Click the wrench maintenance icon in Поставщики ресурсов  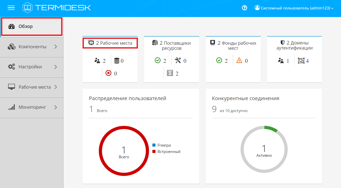178,60
